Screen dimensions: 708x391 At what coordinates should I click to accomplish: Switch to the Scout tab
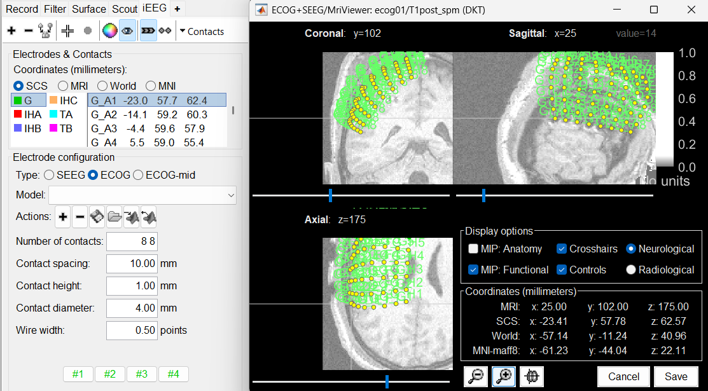125,9
